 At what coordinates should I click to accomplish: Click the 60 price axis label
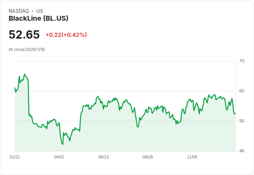[x=242, y=91]
